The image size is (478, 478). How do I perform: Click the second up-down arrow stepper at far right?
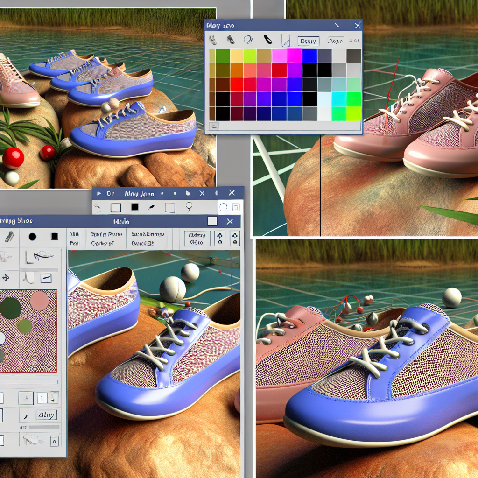click(235, 239)
